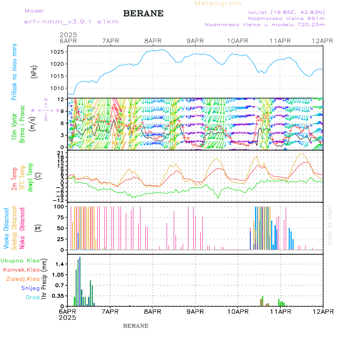
Task: Click the 100 percent cloud axis value
Action: pyautogui.click(x=59, y=207)
